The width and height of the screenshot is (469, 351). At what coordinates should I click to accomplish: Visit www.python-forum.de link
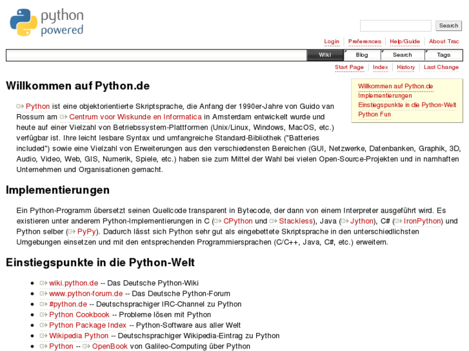pos(86,294)
